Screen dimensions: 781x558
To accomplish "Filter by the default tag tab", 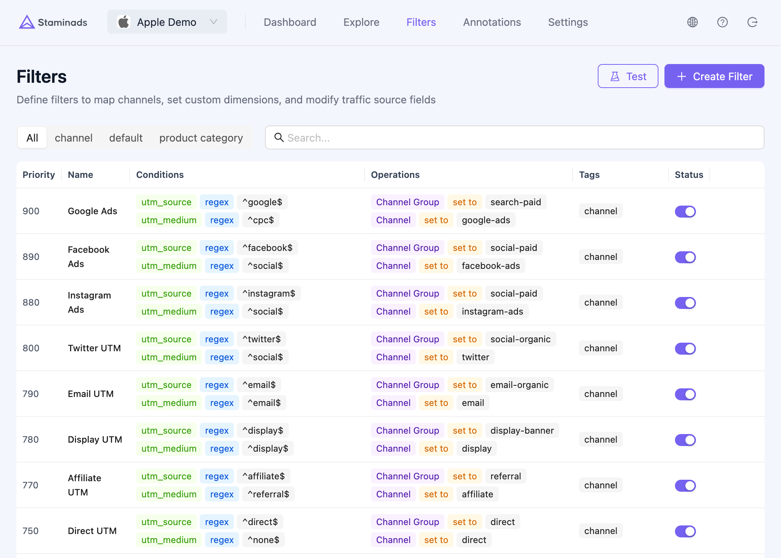I will tap(126, 138).
